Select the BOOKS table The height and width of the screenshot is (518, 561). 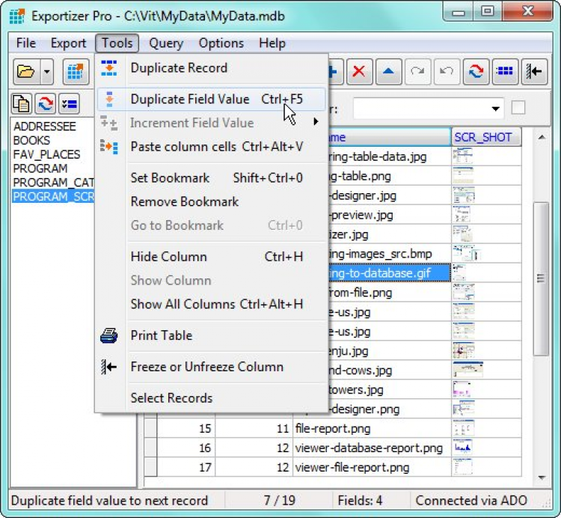pos(31,140)
